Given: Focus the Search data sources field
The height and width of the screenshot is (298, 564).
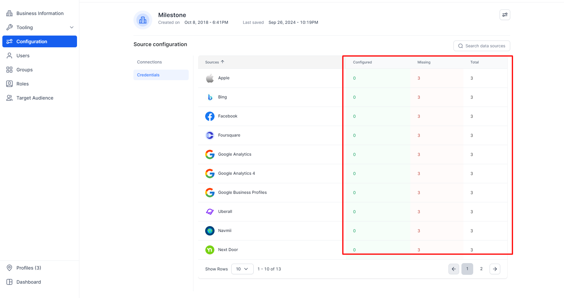Looking at the screenshot, I should [482, 46].
